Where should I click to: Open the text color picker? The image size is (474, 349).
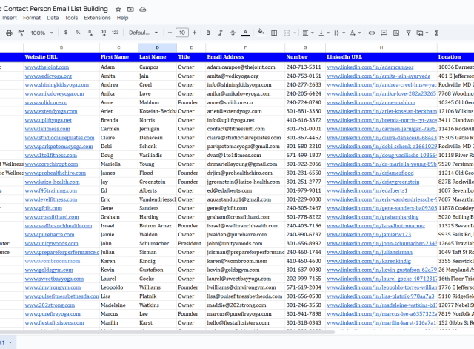pyautogui.click(x=245, y=33)
